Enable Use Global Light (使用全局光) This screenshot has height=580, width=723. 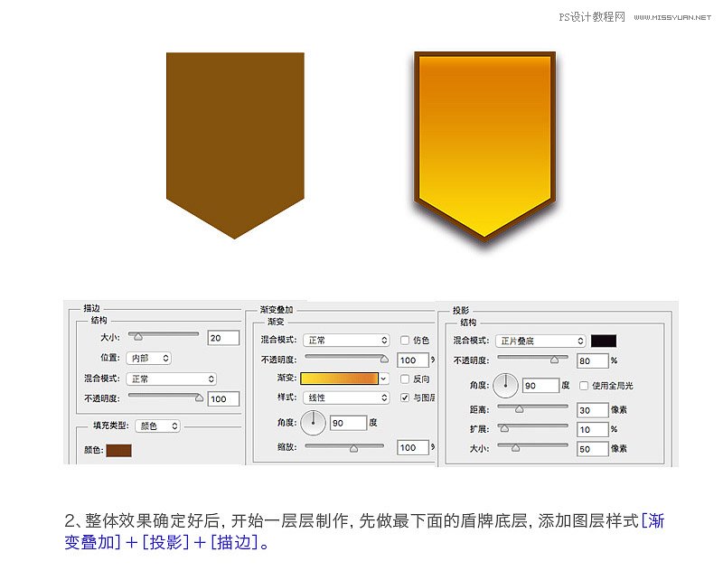point(584,384)
